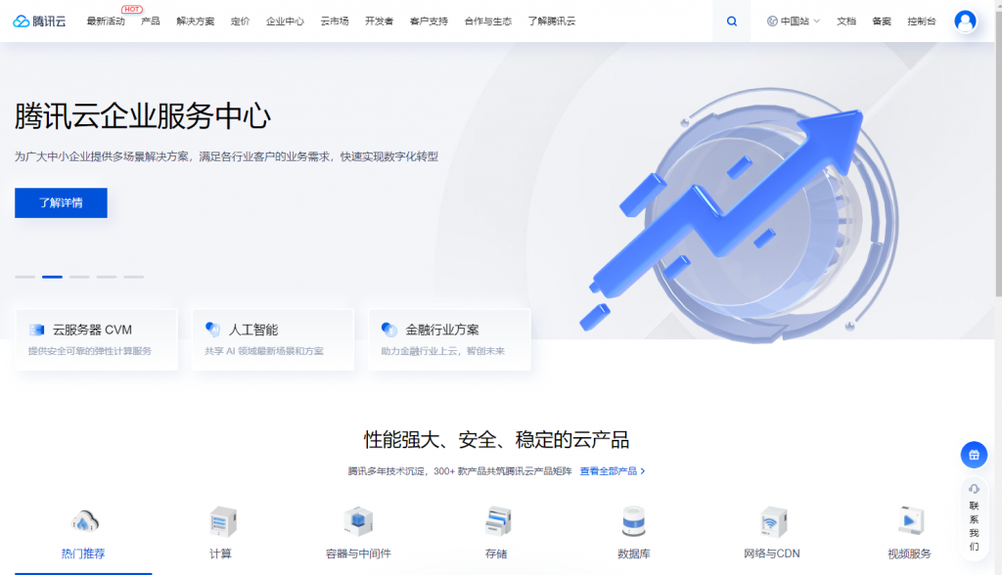The image size is (1002, 575).
Task: Click the 金融行业方案 card icon
Action: (x=389, y=330)
